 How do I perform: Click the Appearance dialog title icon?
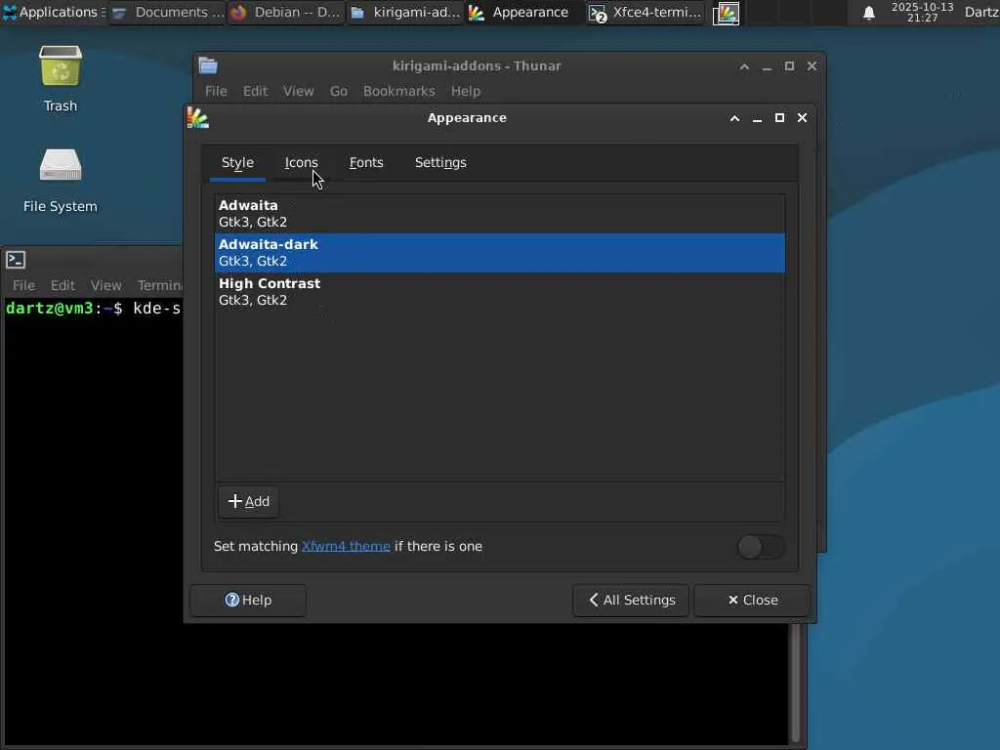[197, 118]
